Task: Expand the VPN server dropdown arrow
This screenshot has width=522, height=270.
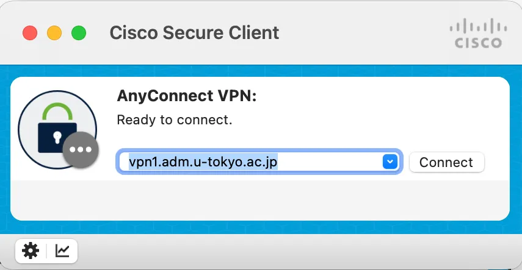Action: [390, 162]
